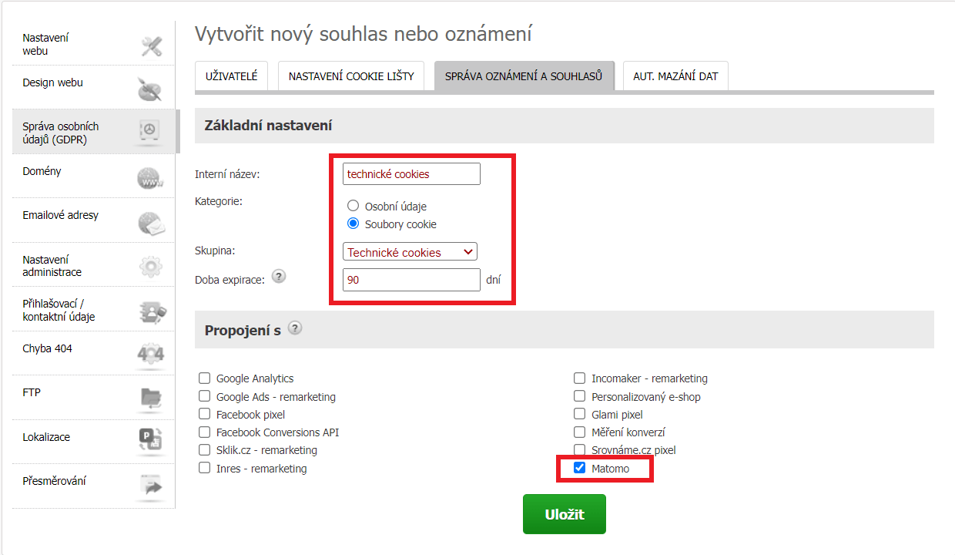The height and width of the screenshot is (555, 955).
Task: Open the Nastavení cookie lišty tab
Action: tap(351, 76)
